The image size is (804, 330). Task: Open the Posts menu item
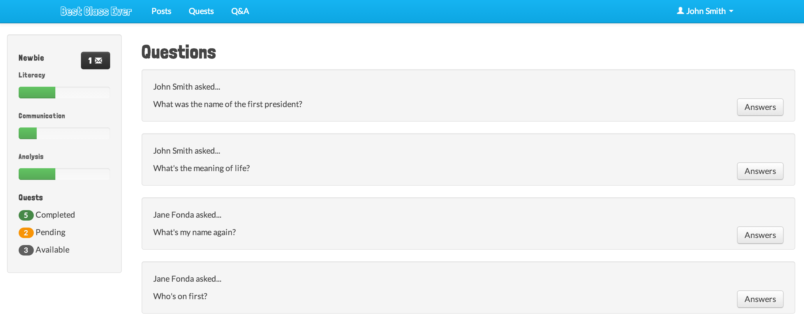pyautogui.click(x=161, y=11)
